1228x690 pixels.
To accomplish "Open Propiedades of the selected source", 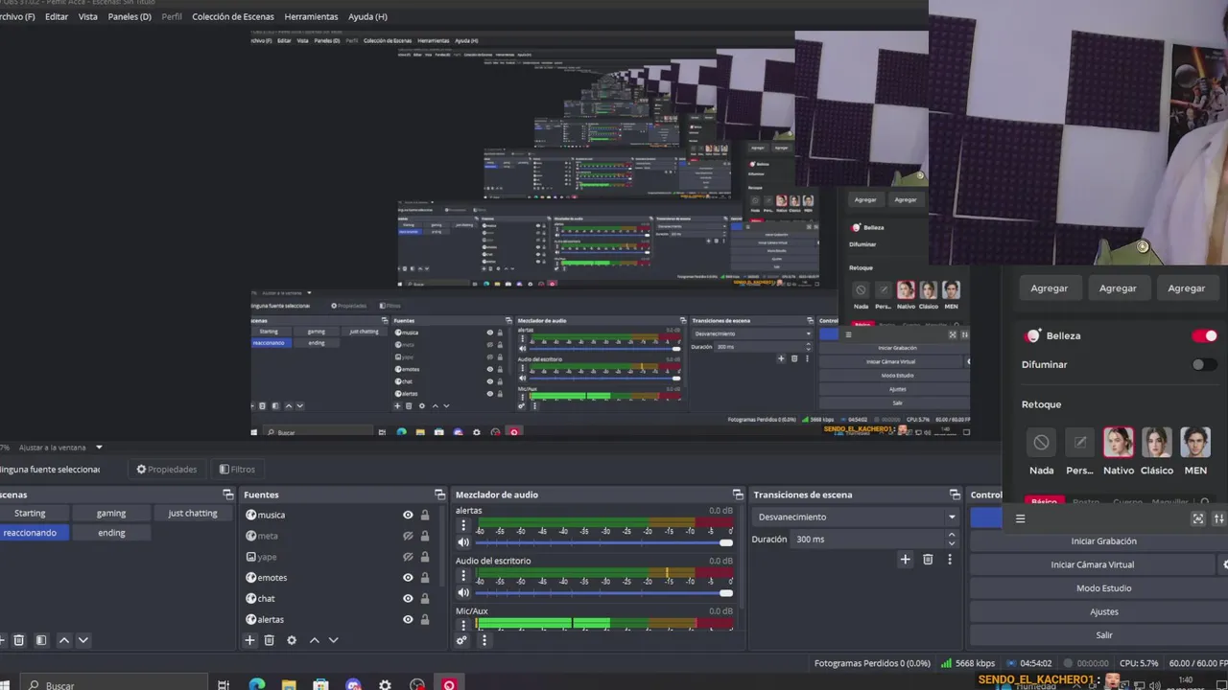I will click(x=167, y=470).
